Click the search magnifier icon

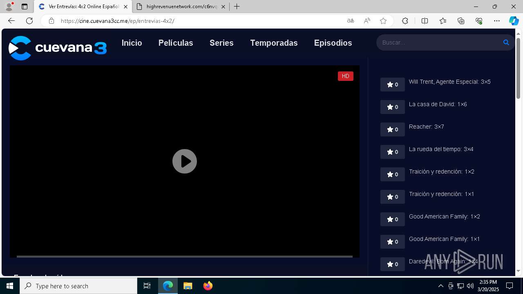tap(506, 42)
